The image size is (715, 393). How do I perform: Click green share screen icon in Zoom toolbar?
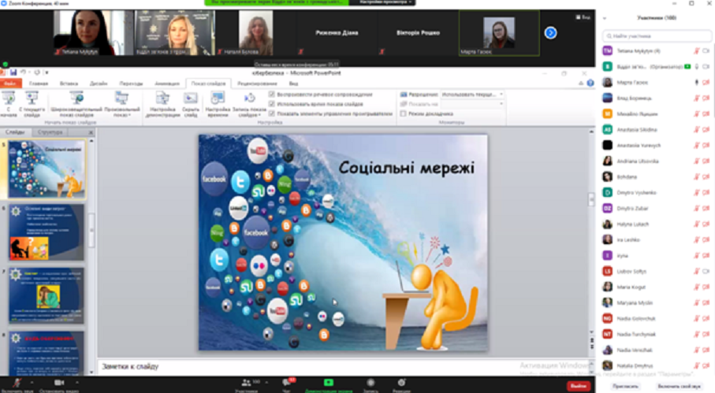[329, 384]
